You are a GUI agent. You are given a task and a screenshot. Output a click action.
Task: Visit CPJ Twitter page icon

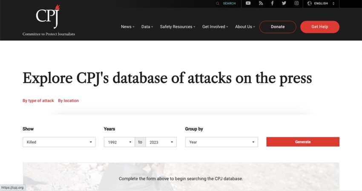[284, 3]
